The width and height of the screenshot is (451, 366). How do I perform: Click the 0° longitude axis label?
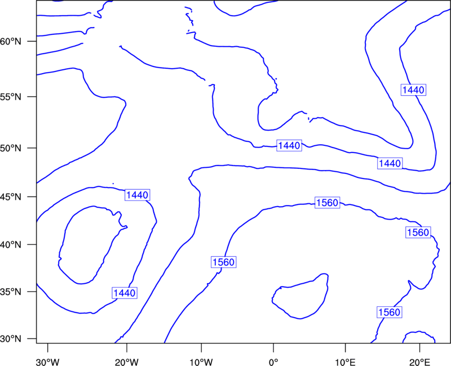click(273, 362)
